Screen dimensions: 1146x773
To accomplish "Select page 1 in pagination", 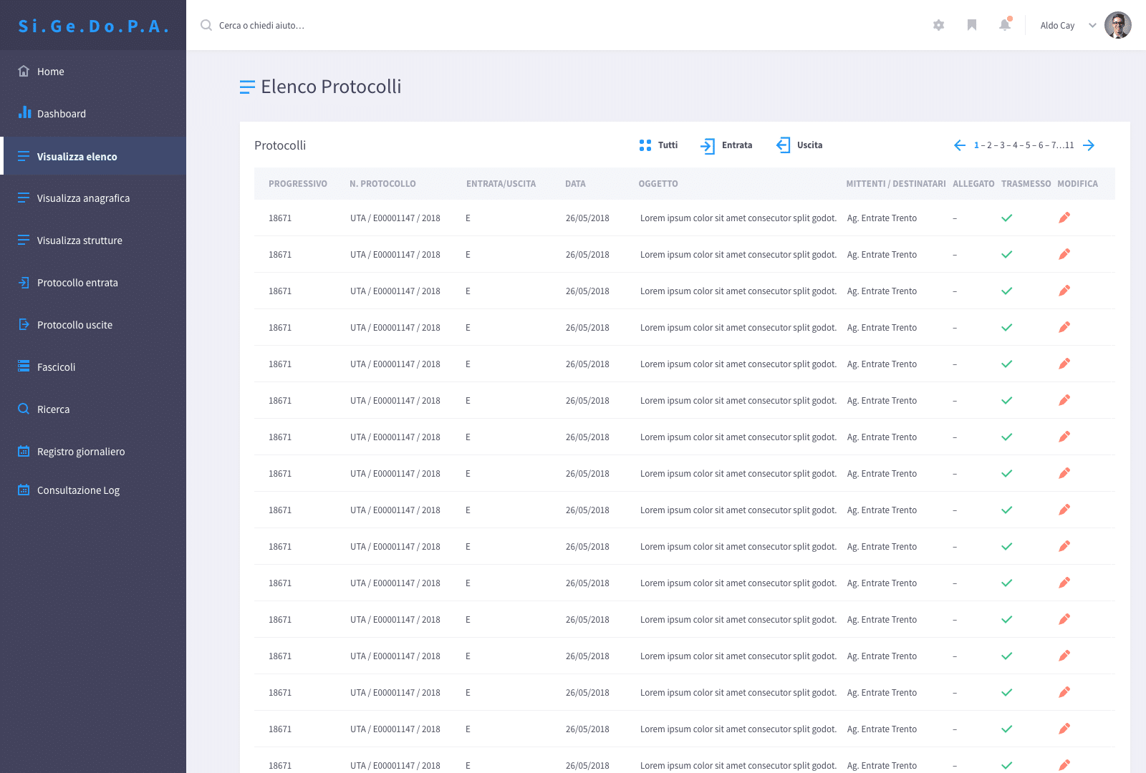I will tap(976, 145).
